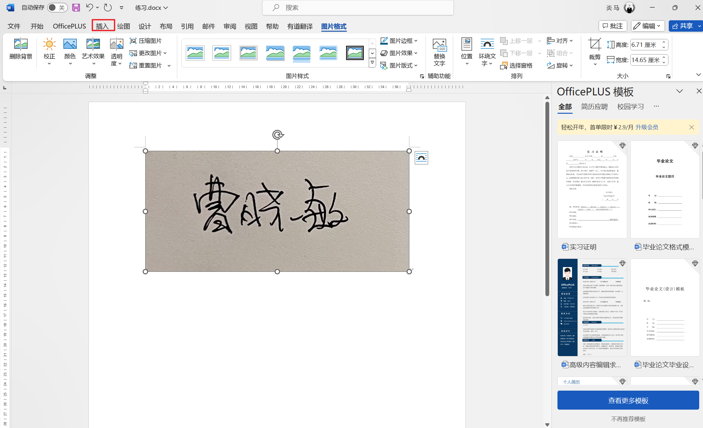Select the 实习证明 template thumbnail
The height and width of the screenshot is (428, 703).
(x=592, y=189)
